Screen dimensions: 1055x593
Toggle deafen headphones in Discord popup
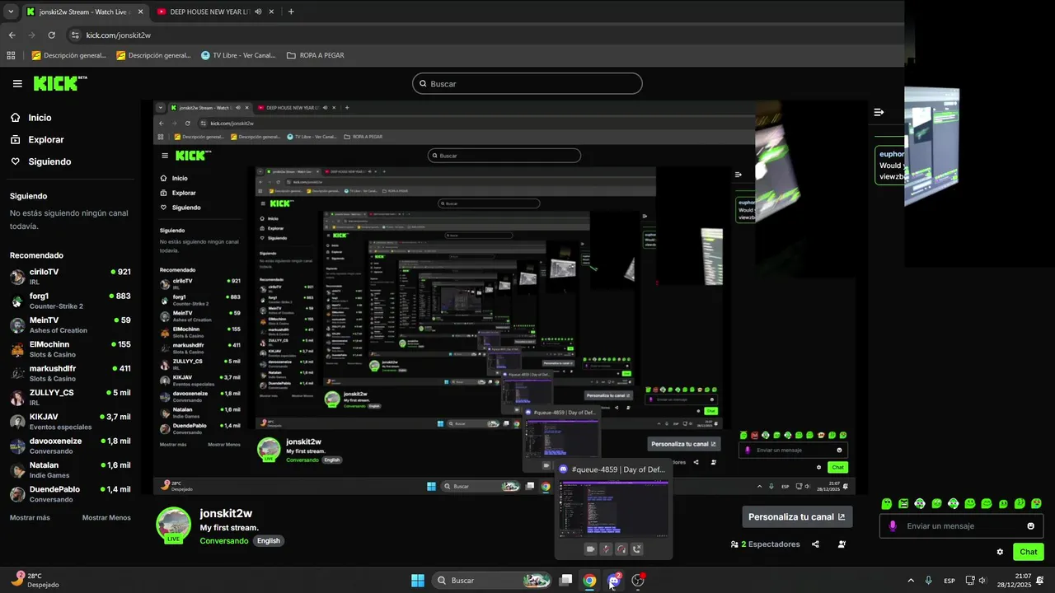(621, 549)
